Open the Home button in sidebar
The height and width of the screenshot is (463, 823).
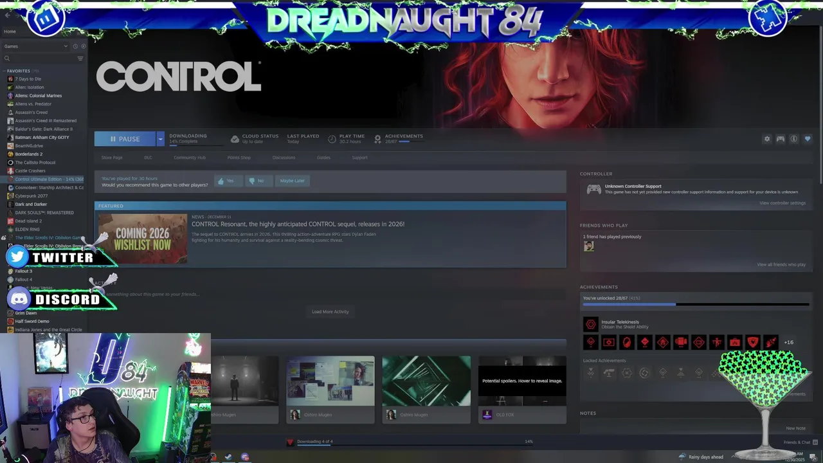10,32
